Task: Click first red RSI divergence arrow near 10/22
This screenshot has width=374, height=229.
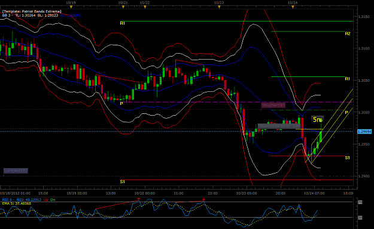Action: point(139,199)
